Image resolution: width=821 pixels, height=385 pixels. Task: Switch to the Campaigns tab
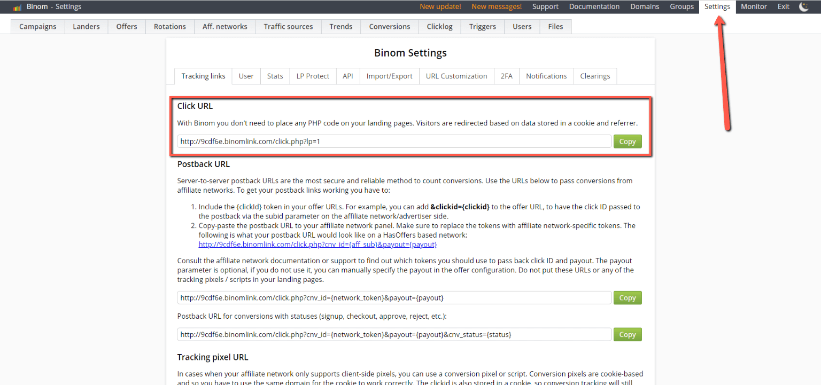coord(38,27)
